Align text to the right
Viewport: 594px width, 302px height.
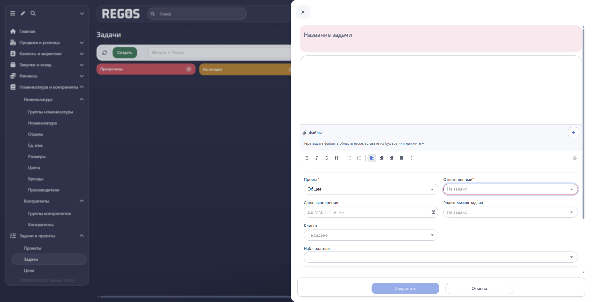392,158
